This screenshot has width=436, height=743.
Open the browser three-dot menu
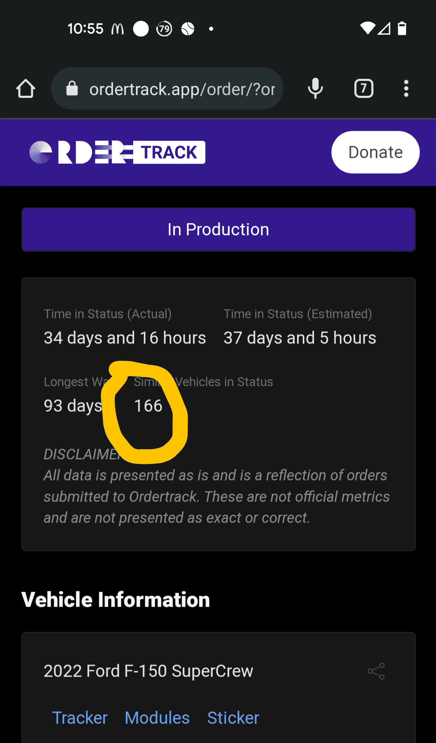tap(406, 89)
